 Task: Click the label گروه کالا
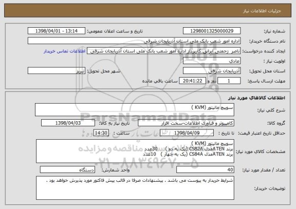[276, 123]
